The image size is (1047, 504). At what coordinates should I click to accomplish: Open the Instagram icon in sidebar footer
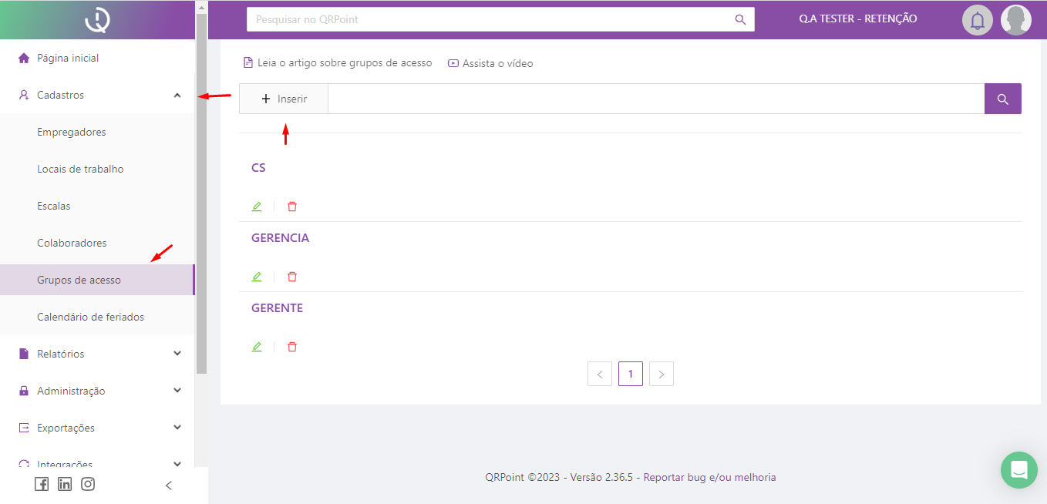[88, 485]
